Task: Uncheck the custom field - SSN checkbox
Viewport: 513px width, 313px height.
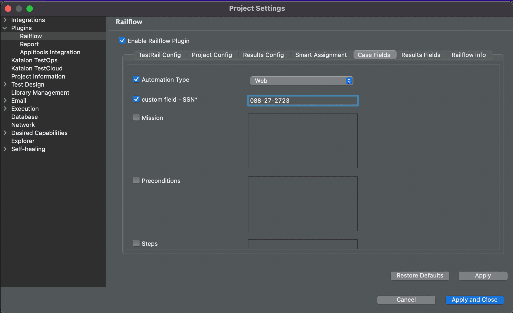Action: tap(136, 99)
